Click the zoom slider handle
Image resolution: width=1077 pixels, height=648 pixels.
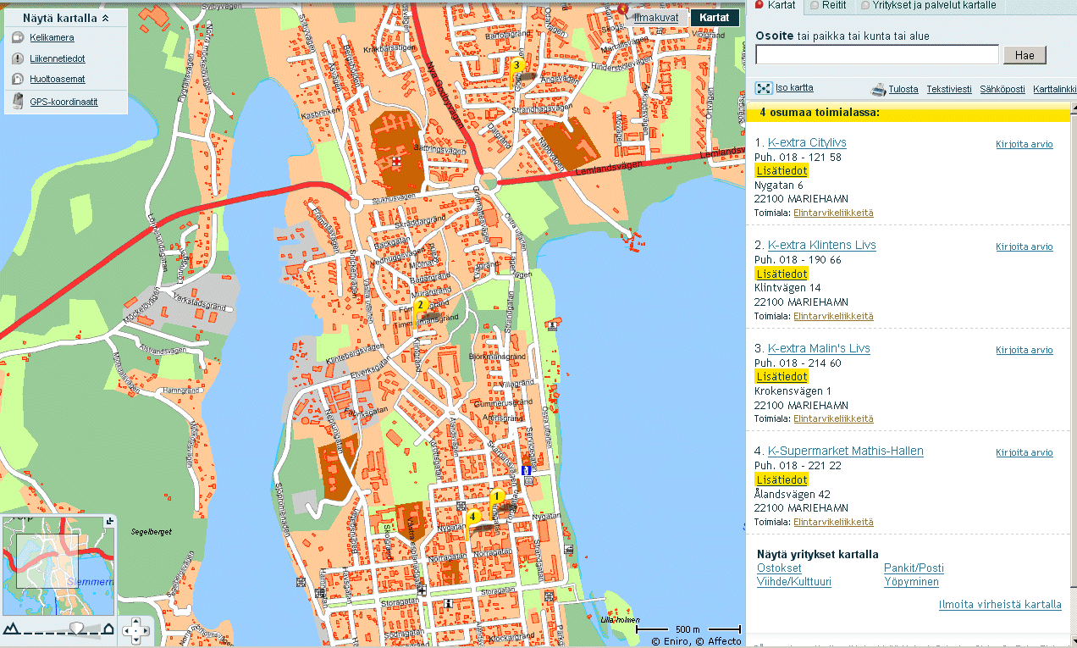(x=77, y=628)
